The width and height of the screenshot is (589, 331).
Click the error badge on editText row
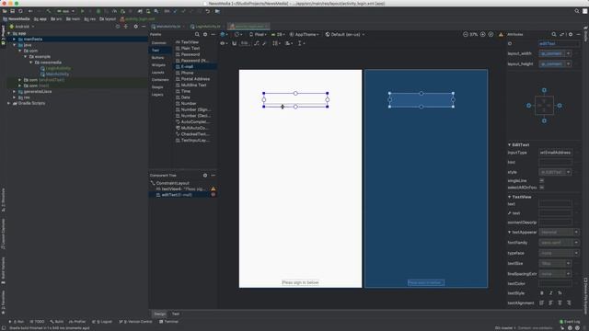pyautogui.click(x=213, y=195)
